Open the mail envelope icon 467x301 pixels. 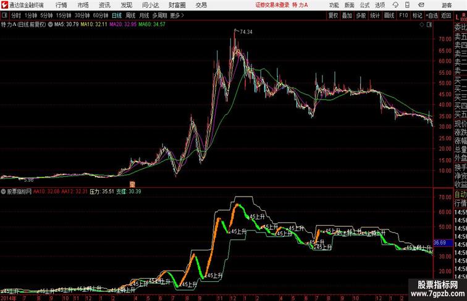pyautogui.click(x=421, y=5)
